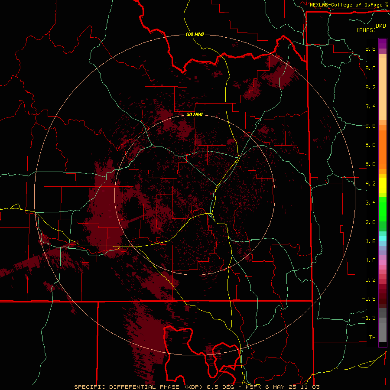Click the 6.6 value on the scale
The image size is (390, 390).
click(370, 126)
